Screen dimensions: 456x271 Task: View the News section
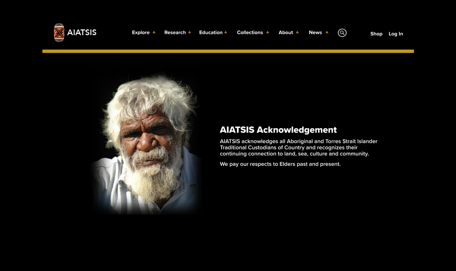tap(315, 32)
